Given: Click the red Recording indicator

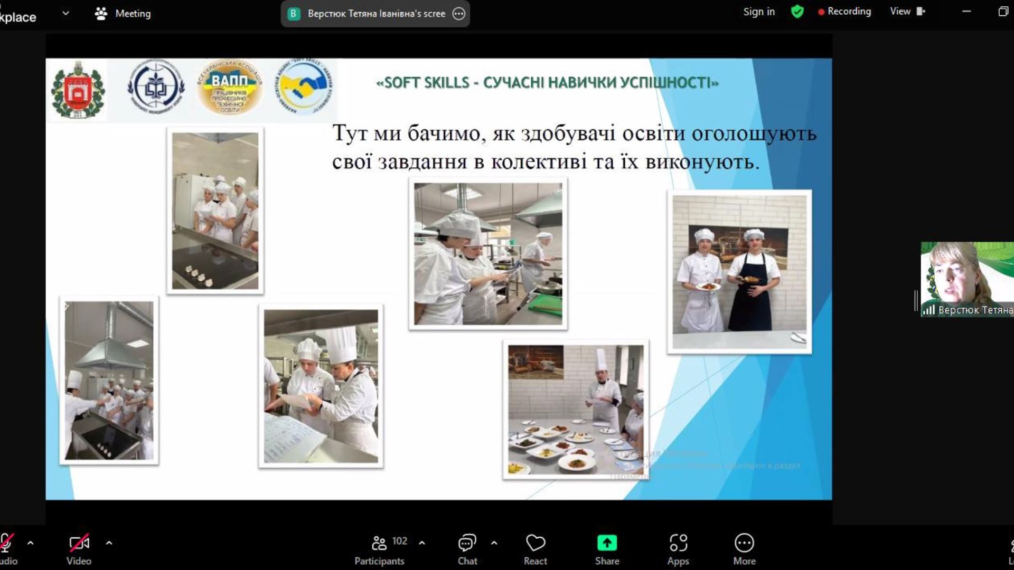Looking at the screenshot, I should coord(844,12).
